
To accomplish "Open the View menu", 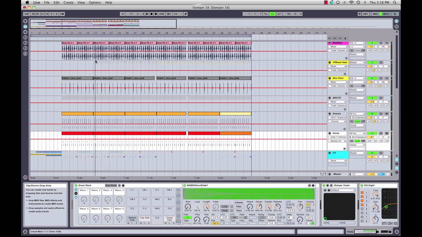I will pos(81,2).
